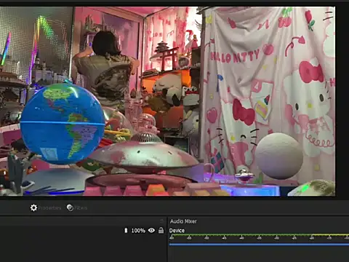Toggle source visibility with the eye icon
The width and height of the screenshot is (349, 262).
tap(151, 230)
